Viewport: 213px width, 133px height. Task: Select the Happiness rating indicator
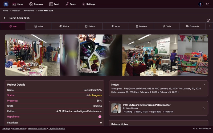(100, 117)
